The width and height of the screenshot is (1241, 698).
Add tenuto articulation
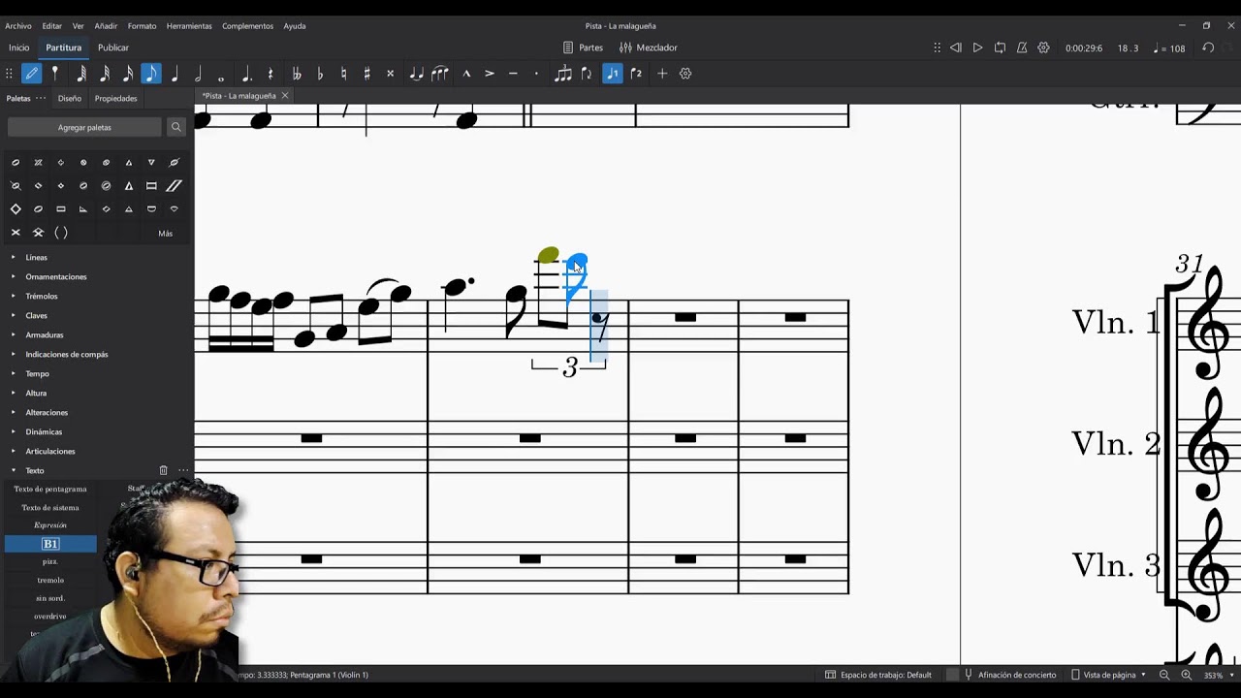(513, 74)
